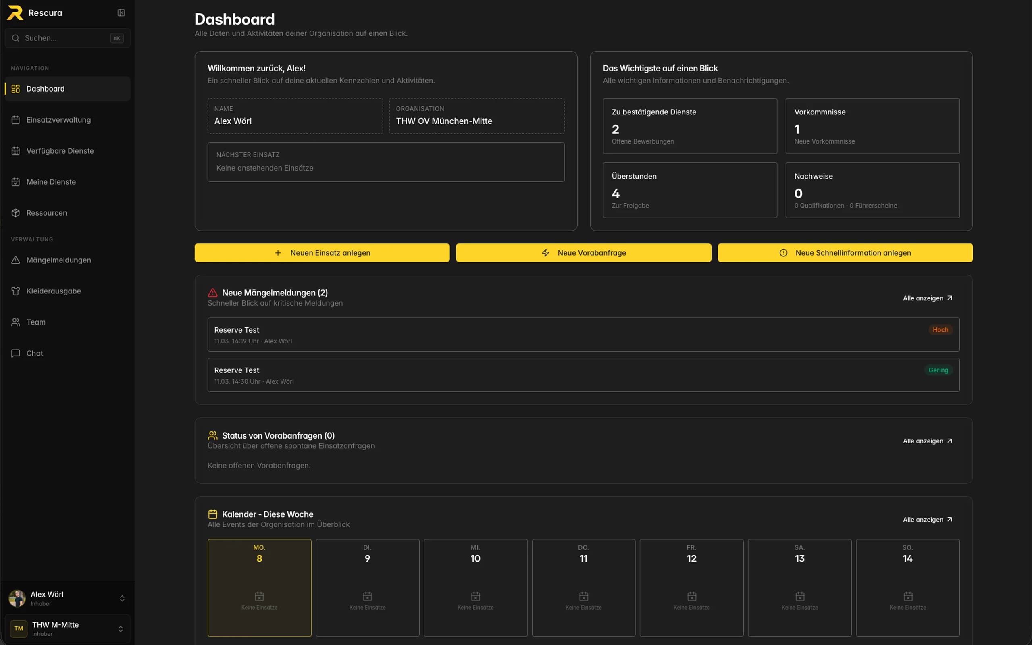Click the calendar icon by Kalender - Diese Woche
This screenshot has height=645, width=1032.
(x=212, y=514)
